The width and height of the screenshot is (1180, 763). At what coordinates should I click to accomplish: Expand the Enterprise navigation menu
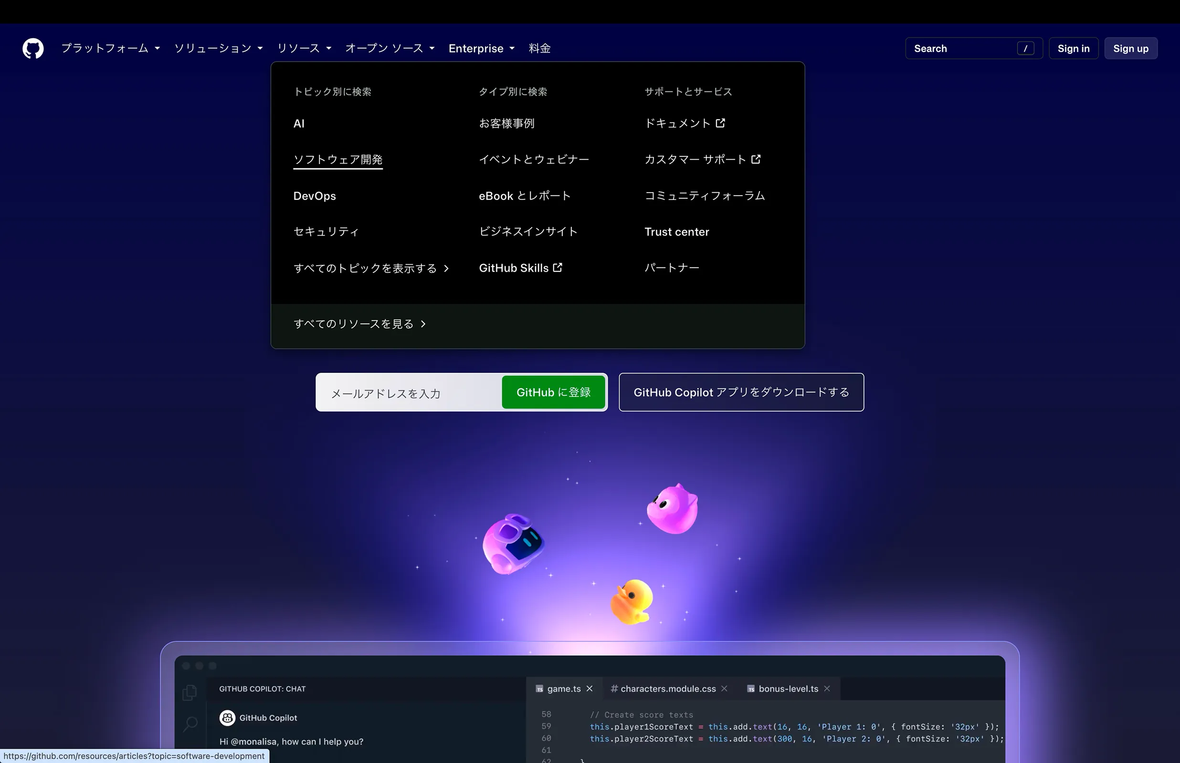pyautogui.click(x=482, y=49)
